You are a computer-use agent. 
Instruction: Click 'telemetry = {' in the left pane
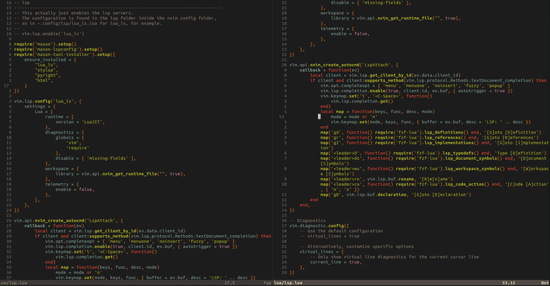62,184
